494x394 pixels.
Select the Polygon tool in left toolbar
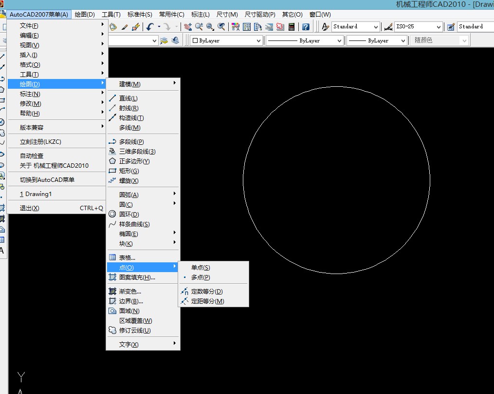coord(2,90)
